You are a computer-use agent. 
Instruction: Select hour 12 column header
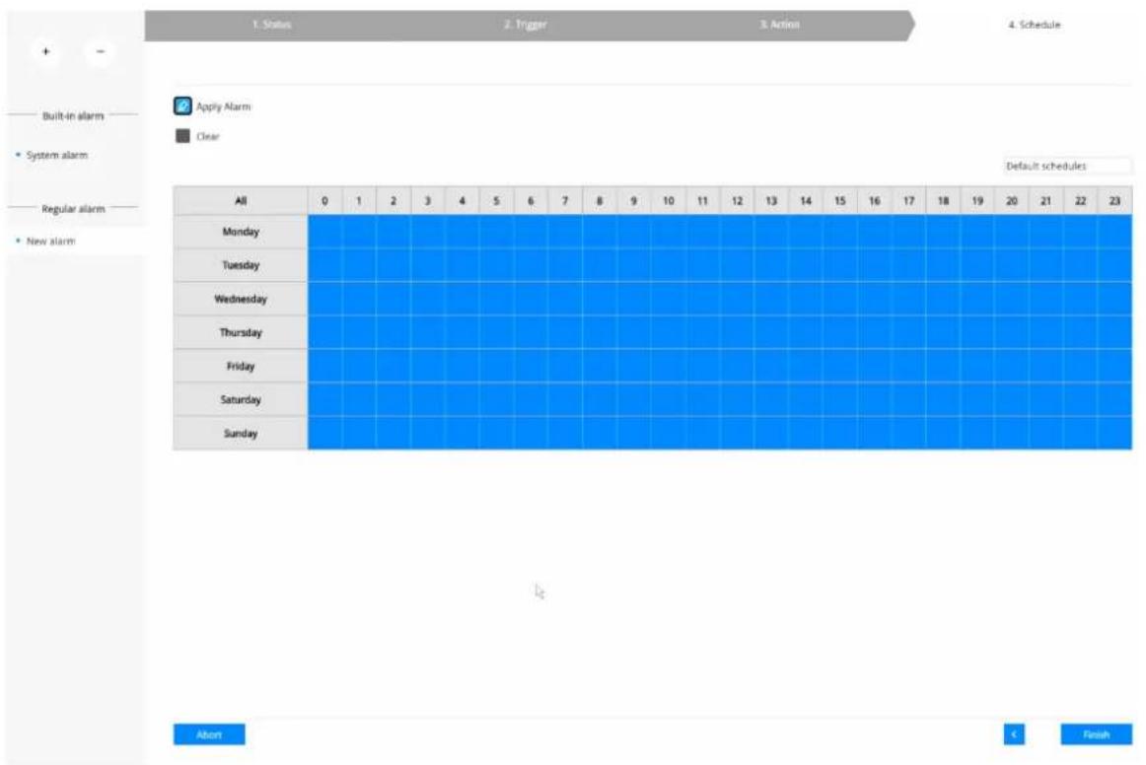[x=737, y=201]
